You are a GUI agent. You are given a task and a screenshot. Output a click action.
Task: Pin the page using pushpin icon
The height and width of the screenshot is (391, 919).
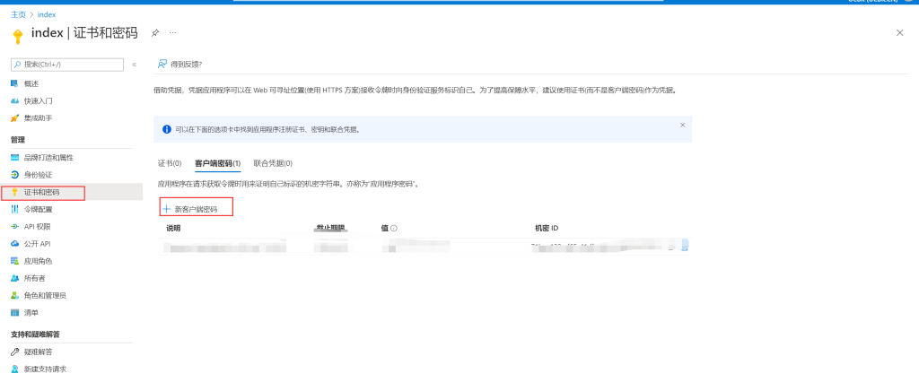click(x=154, y=33)
